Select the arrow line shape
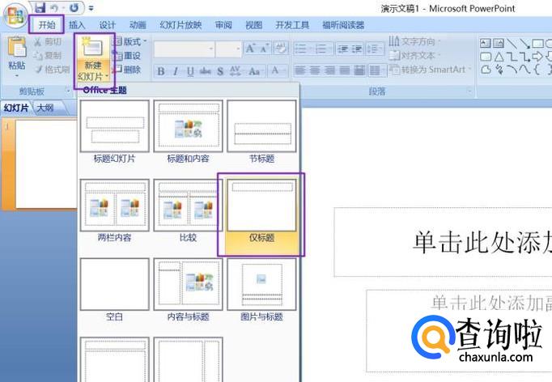The width and height of the screenshot is (552, 382). point(524,44)
